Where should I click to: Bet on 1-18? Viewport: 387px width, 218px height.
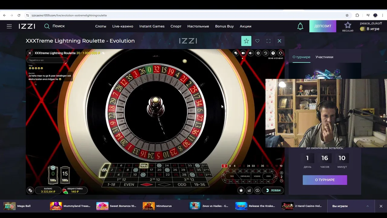click(111, 184)
